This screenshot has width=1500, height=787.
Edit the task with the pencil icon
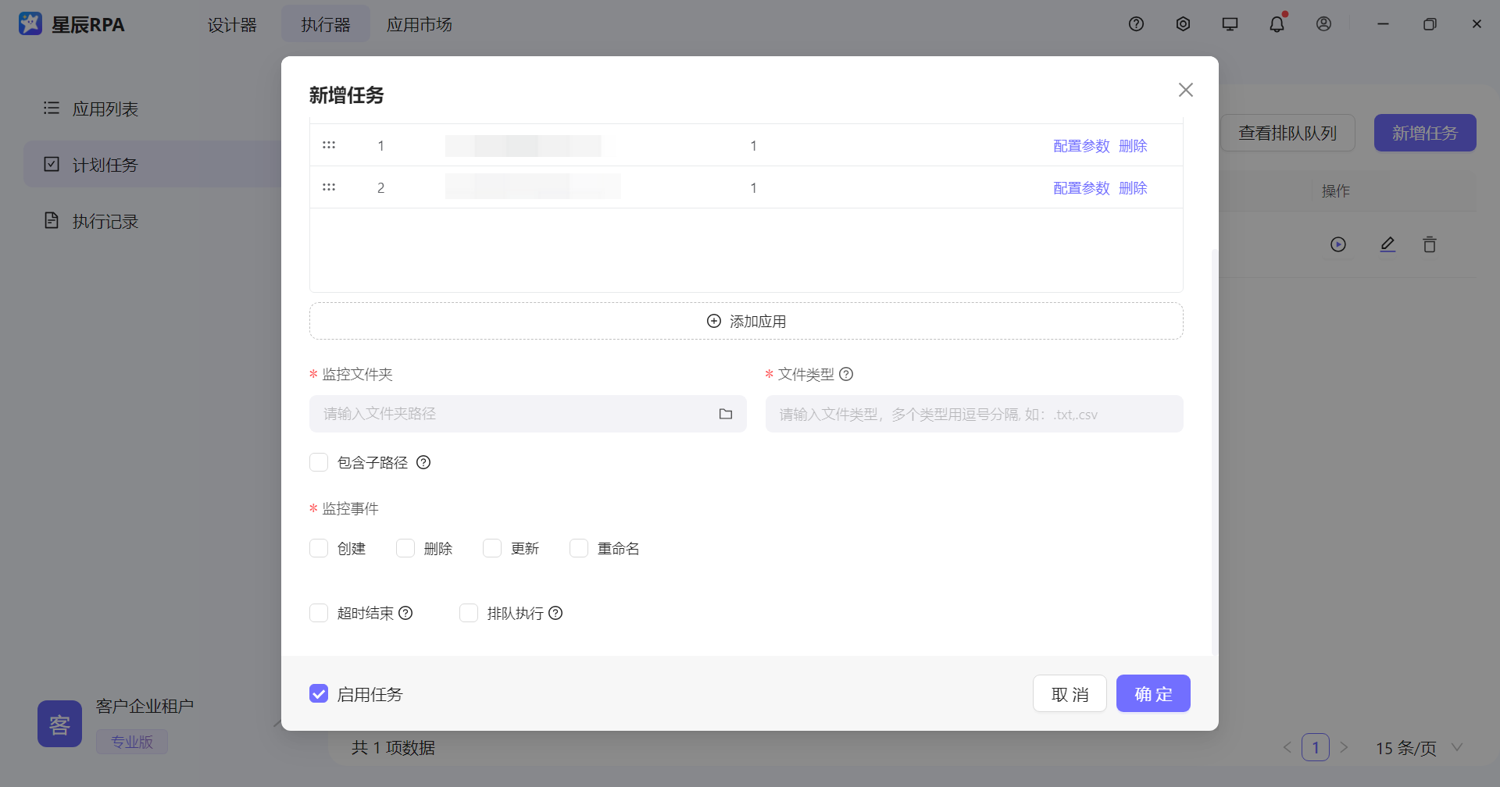point(1387,244)
